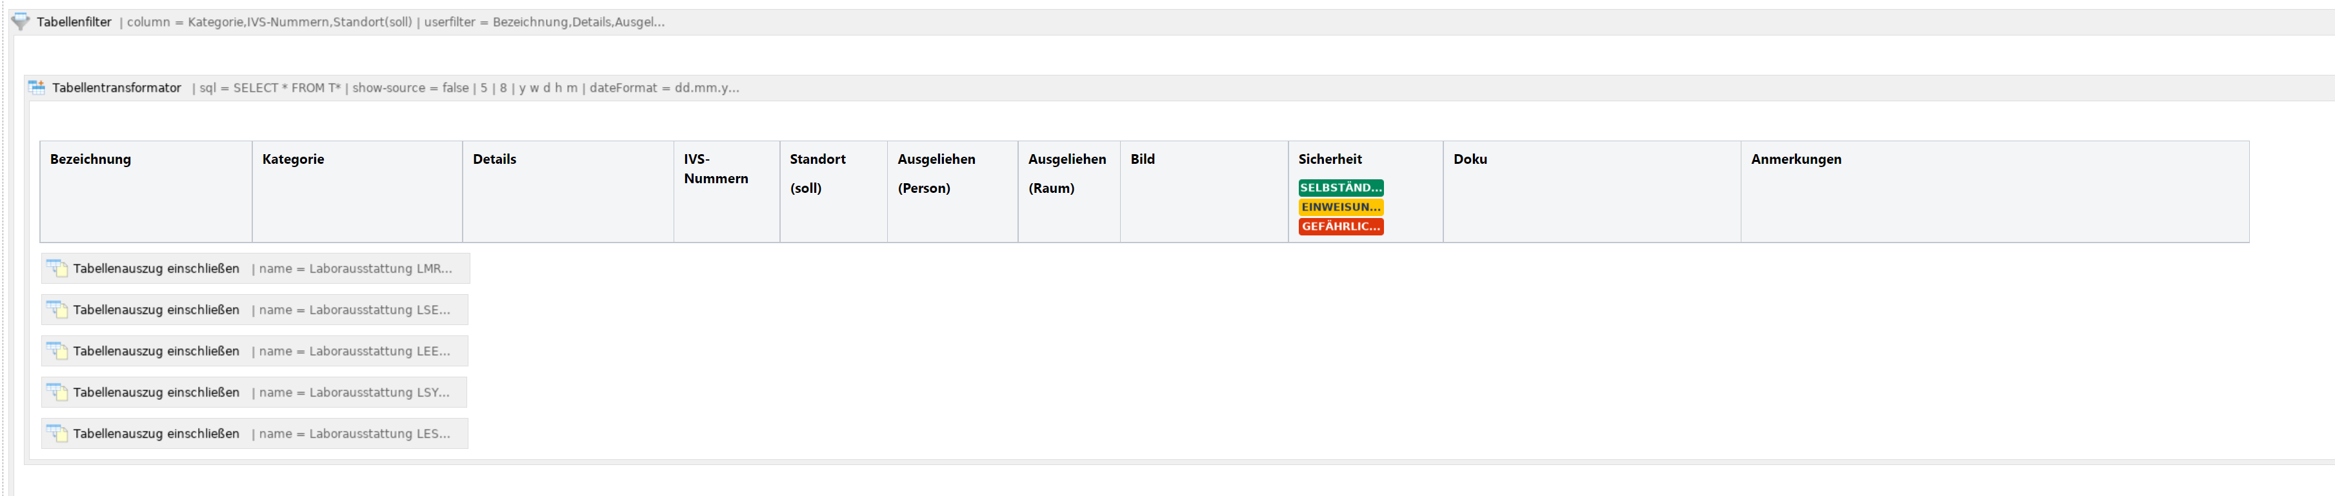Click the Sicherheit column header
The width and height of the screenshot is (2335, 496).
pyautogui.click(x=1330, y=159)
